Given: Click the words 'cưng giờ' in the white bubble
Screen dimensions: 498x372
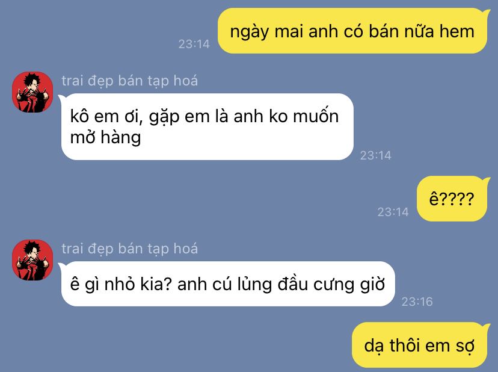Looking at the screenshot, I should [349, 285].
